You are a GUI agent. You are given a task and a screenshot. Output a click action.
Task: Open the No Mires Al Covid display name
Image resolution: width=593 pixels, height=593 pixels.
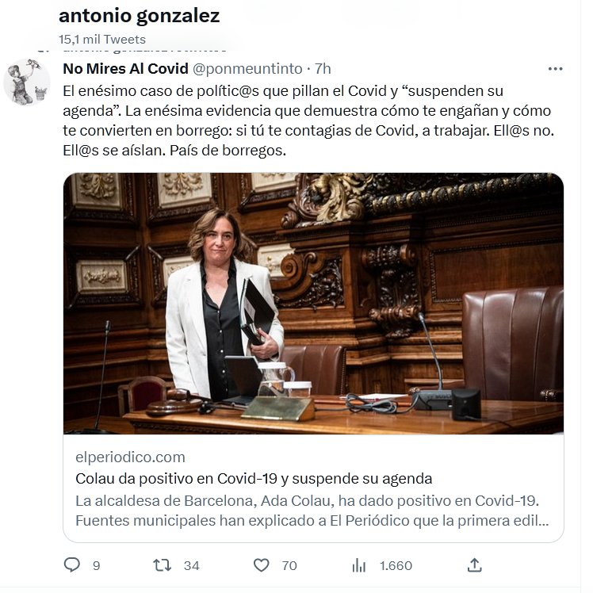pos(125,69)
